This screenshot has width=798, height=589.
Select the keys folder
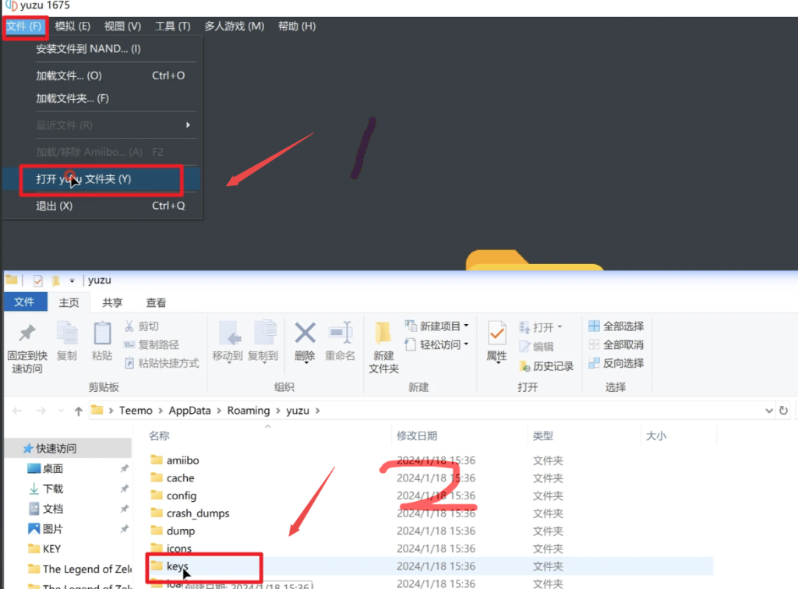click(x=177, y=566)
